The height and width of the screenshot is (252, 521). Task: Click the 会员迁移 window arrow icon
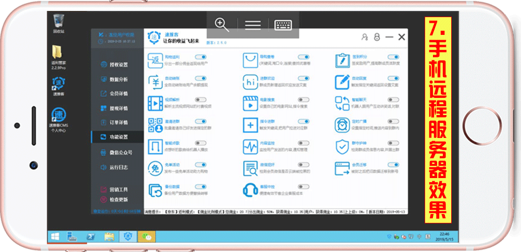coord(342,168)
